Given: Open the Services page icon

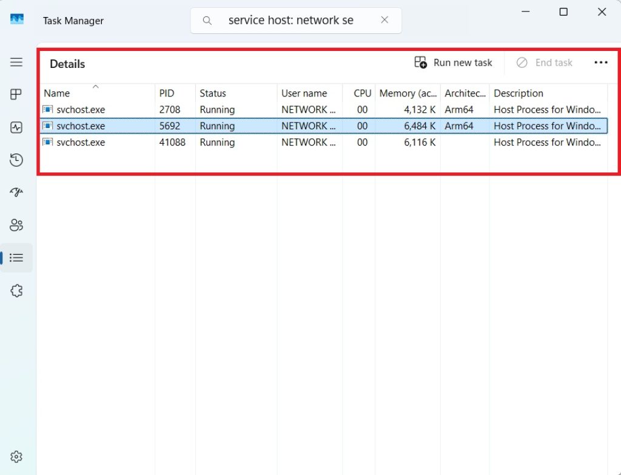Looking at the screenshot, I should [16, 291].
